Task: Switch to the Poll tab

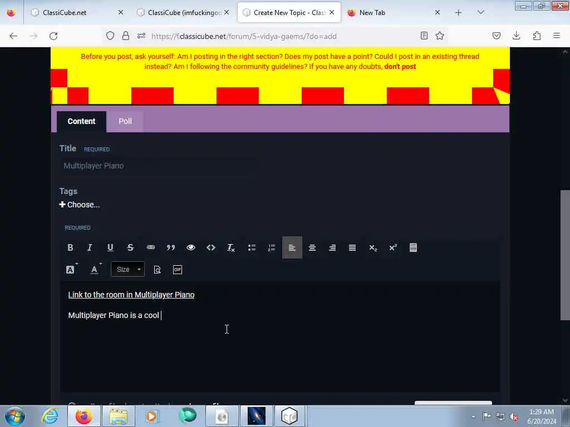Action: coord(125,121)
